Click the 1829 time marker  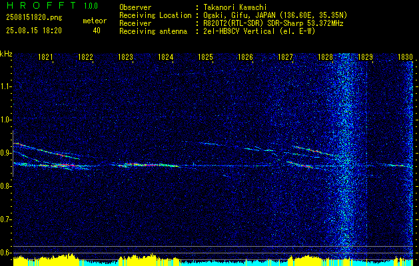tap(365, 57)
